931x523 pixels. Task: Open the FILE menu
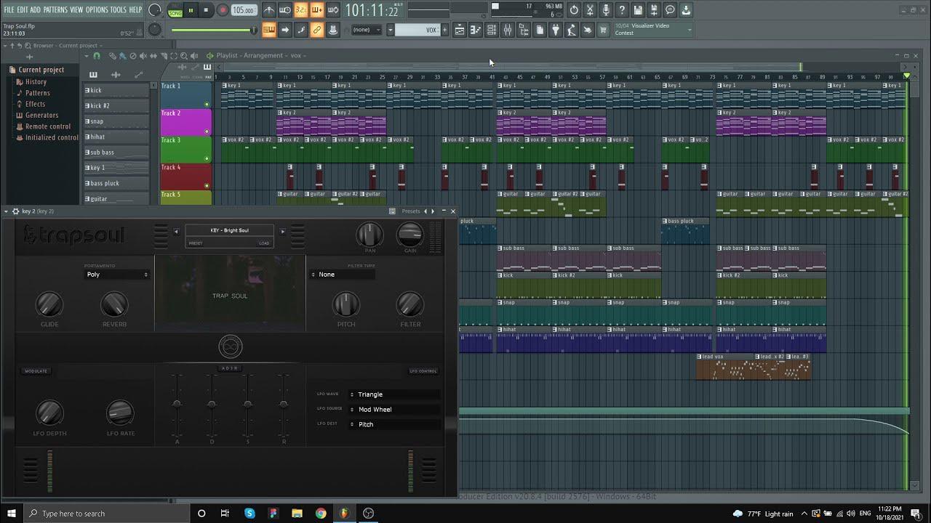click(x=9, y=9)
